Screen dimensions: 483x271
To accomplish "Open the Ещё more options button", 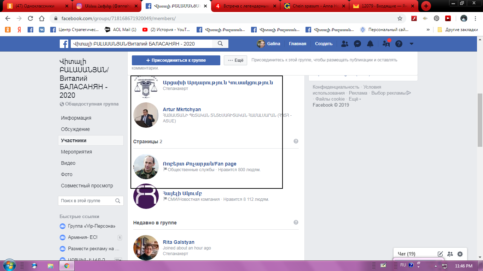I will [x=235, y=60].
